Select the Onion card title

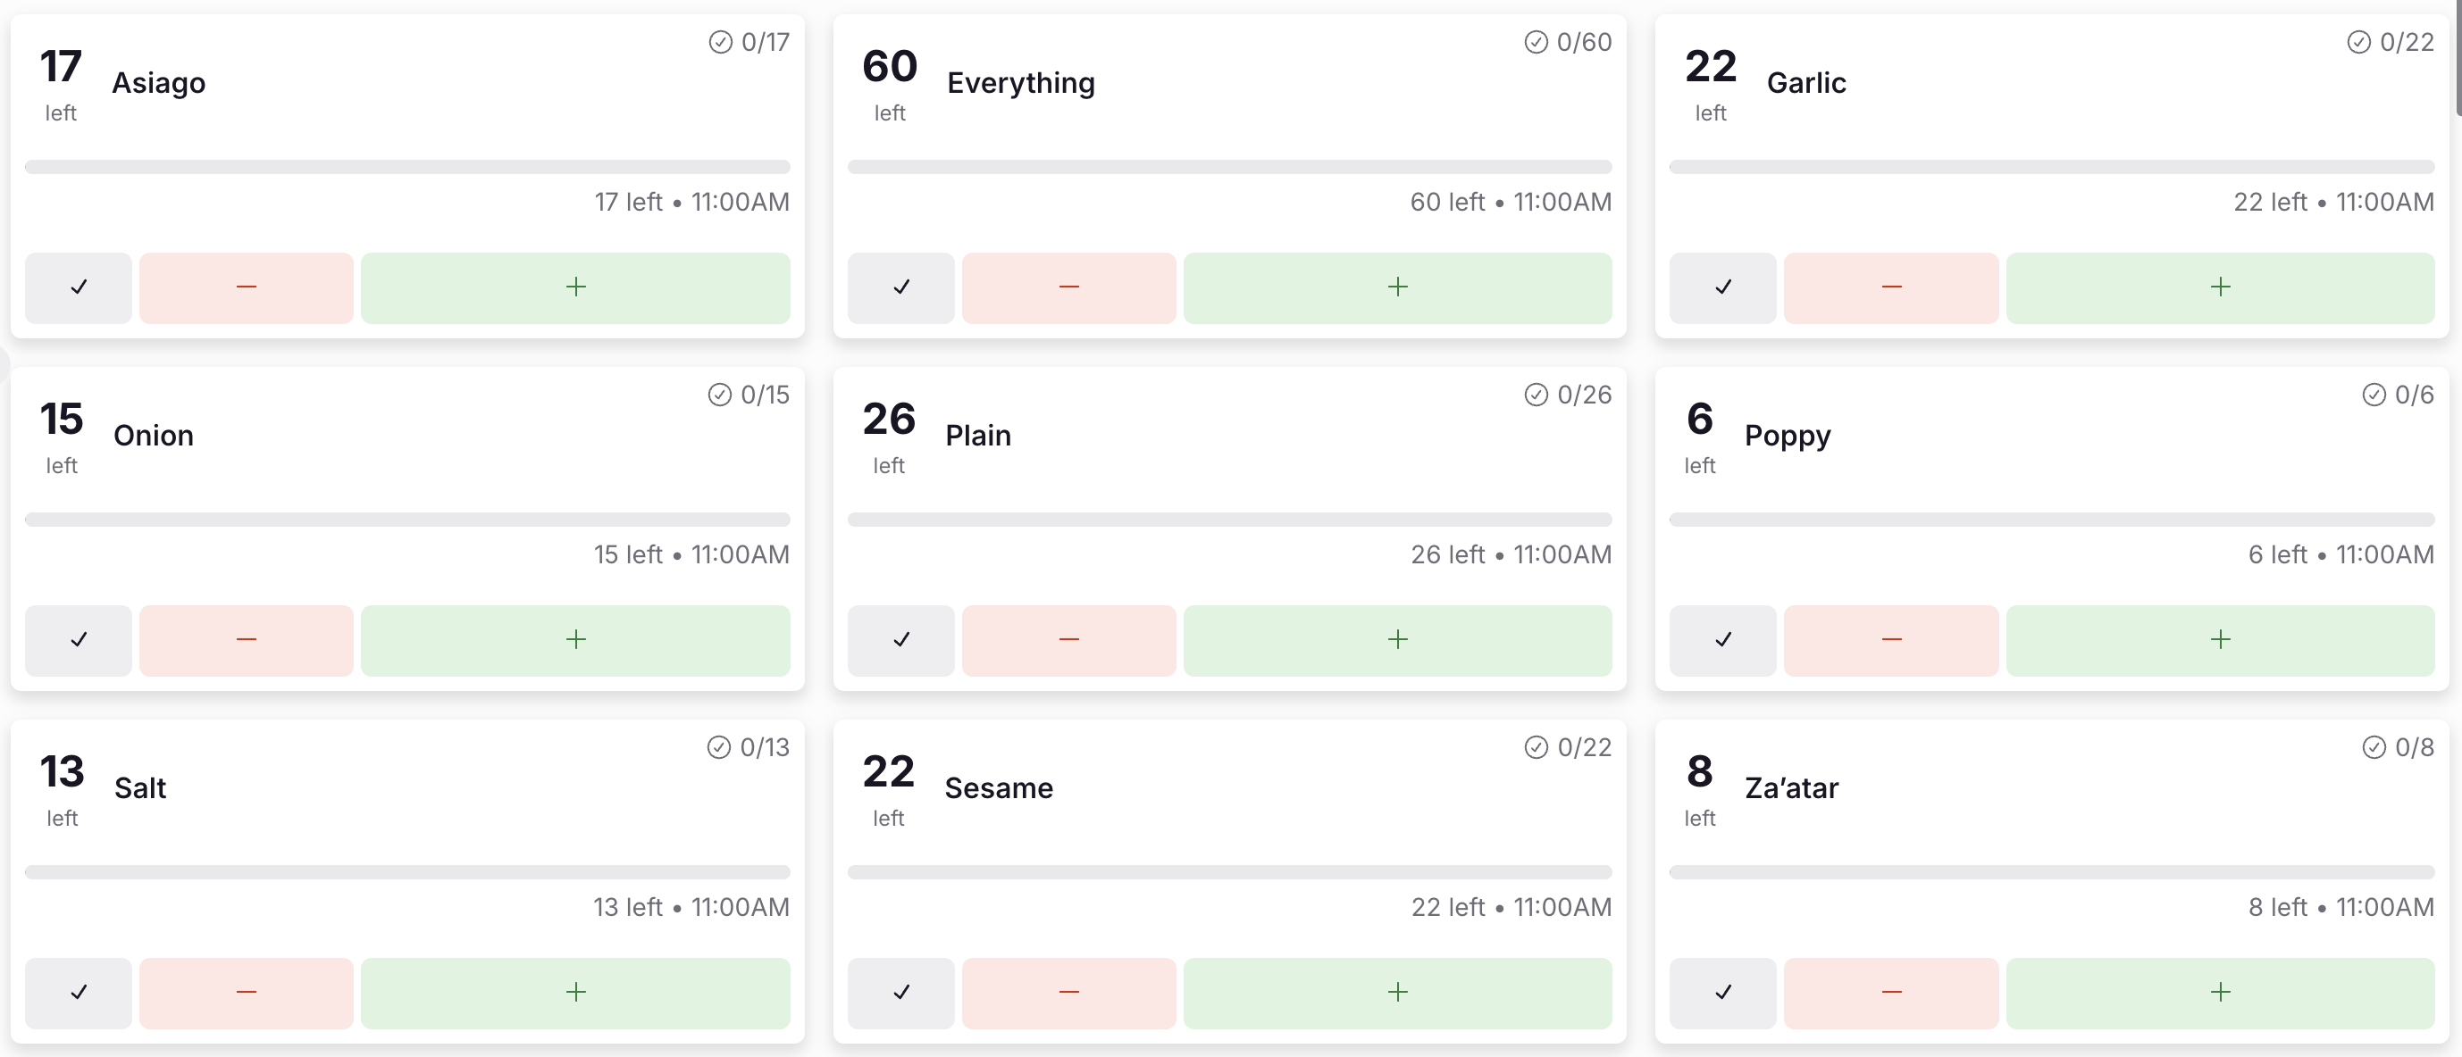pos(153,436)
